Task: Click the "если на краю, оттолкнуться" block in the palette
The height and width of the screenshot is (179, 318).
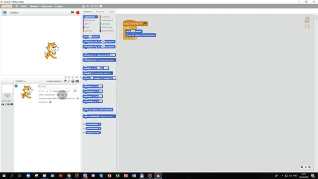Action: (x=98, y=109)
